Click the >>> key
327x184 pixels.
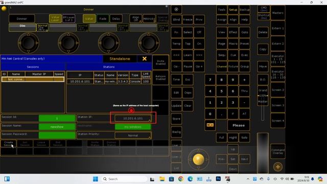tap(199, 55)
